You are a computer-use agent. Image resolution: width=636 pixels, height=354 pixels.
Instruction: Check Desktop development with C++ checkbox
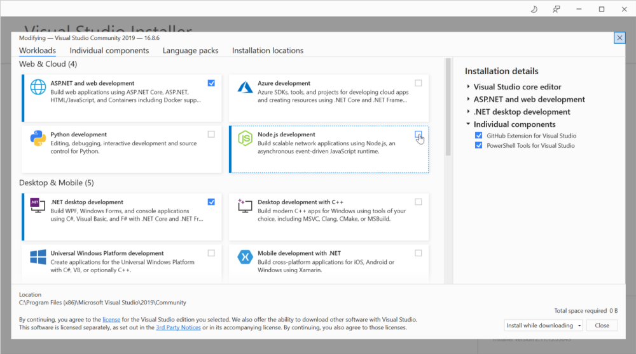tap(418, 202)
